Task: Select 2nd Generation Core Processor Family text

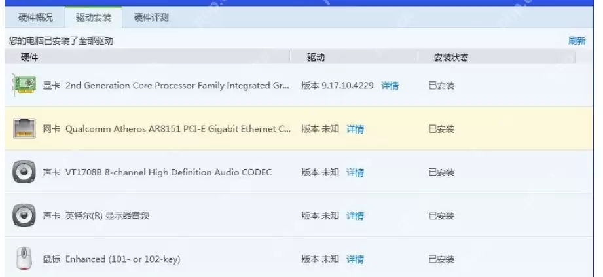Action: click(177, 85)
